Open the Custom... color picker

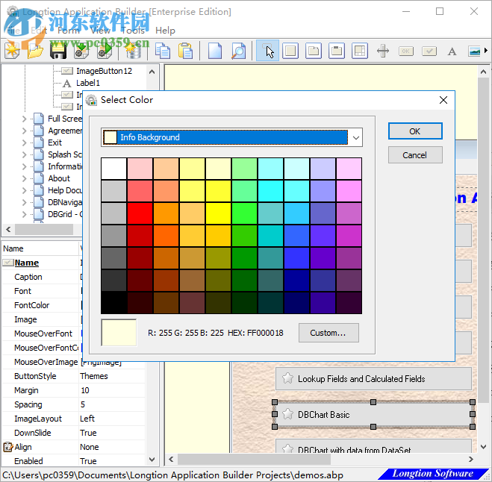click(x=328, y=333)
